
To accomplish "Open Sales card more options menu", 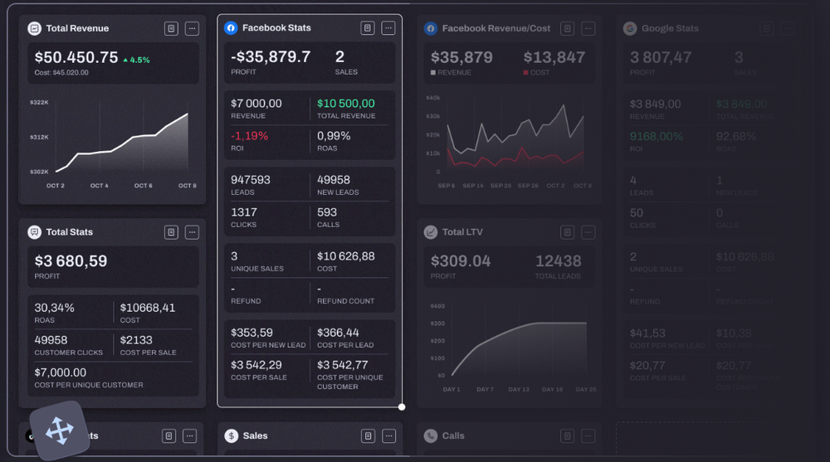I will tap(389, 436).
